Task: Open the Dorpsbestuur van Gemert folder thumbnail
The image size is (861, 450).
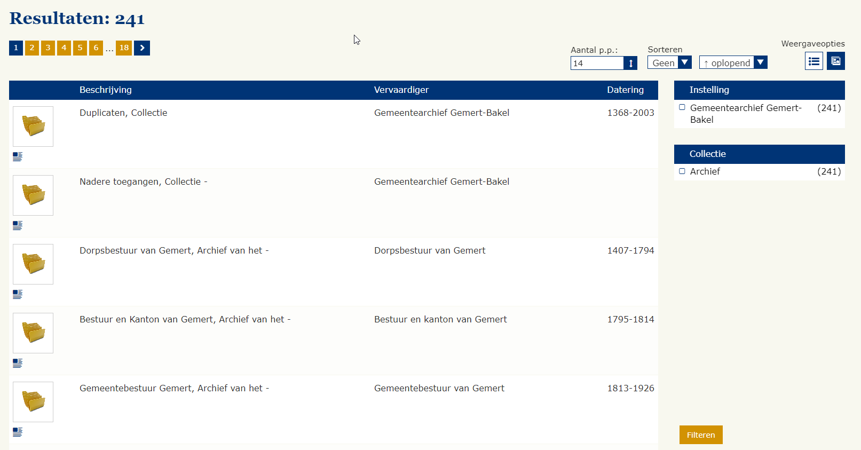Action: coord(33,264)
